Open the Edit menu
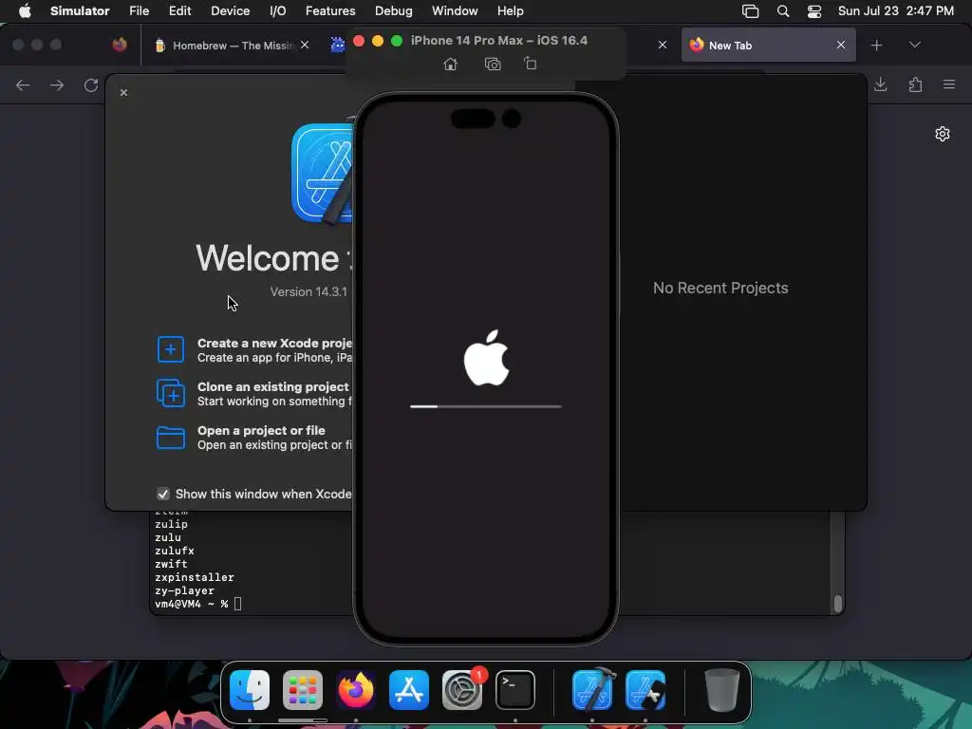Image resolution: width=972 pixels, height=729 pixels. click(179, 11)
